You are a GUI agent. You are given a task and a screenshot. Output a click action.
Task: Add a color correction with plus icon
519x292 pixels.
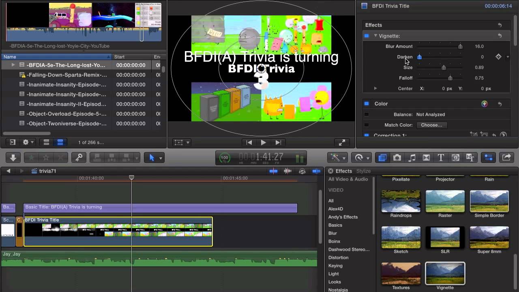484,104
